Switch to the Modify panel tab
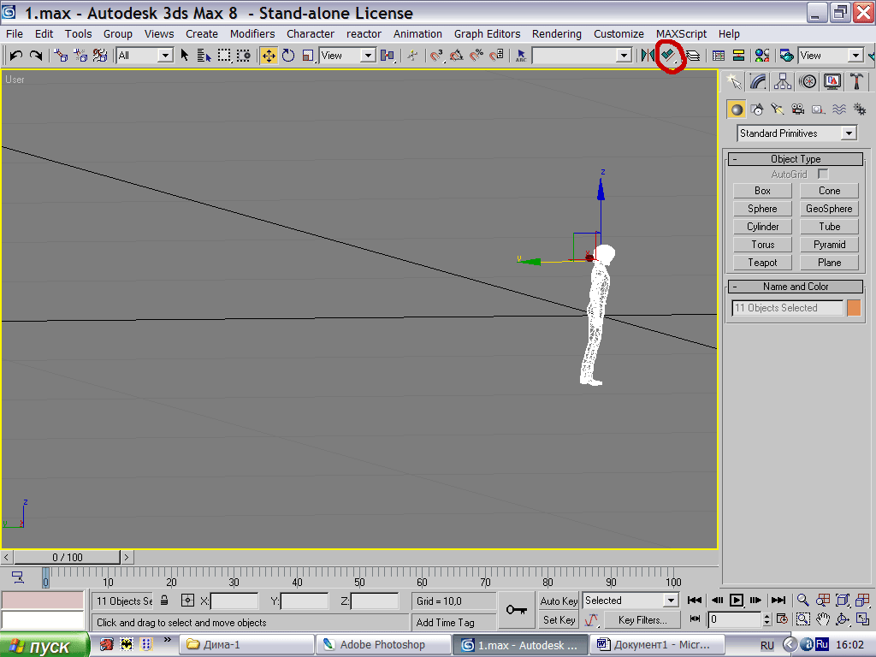This screenshot has height=657, width=876. (758, 82)
